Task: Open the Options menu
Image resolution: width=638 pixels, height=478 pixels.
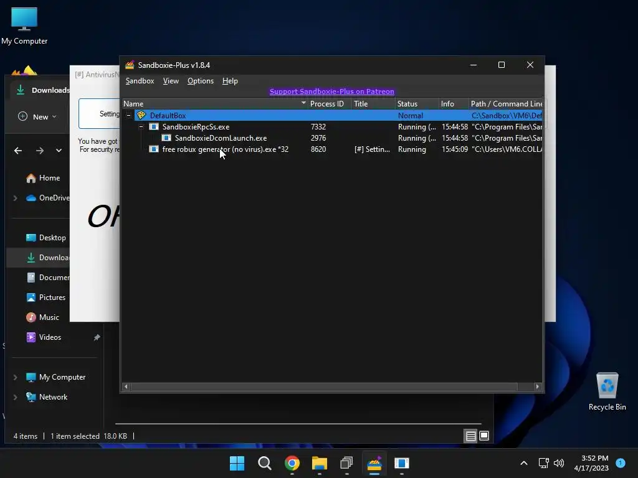Action: click(200, 81)
